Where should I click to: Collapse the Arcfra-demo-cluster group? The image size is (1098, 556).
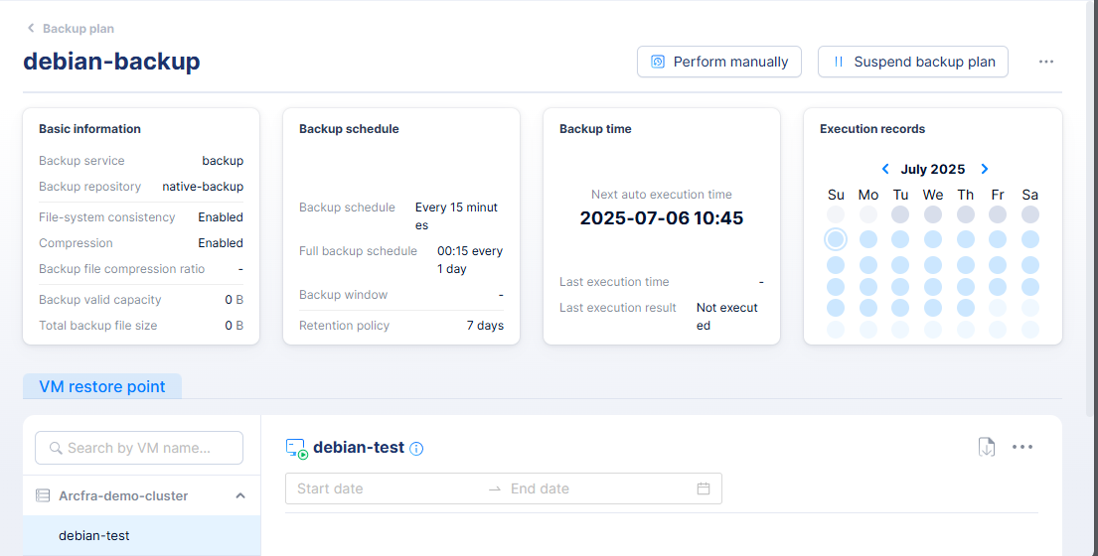(x=240, y=495)
